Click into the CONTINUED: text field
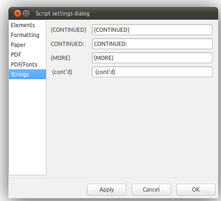The height and width of the screenshot is (201, 221). [152, 44]
